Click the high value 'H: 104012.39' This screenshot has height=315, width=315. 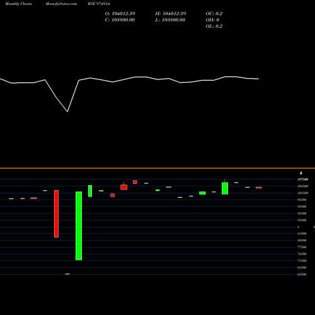(x=171, y=14)
